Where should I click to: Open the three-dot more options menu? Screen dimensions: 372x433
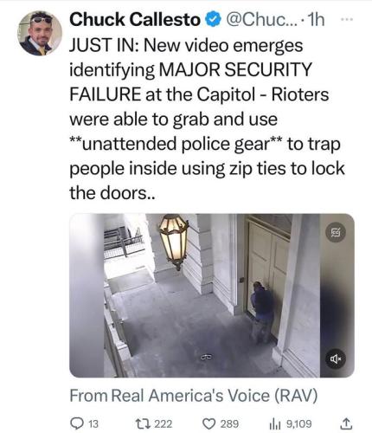pos(345,19)
